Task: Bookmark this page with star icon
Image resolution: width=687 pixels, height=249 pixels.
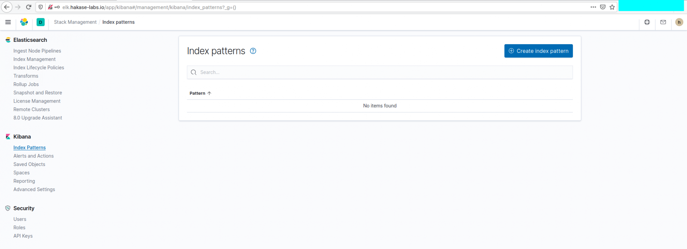Action: 612,7
